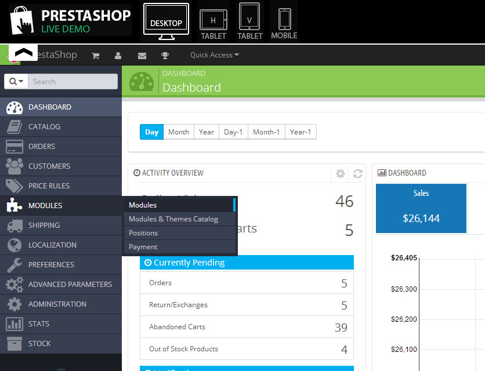Click the green dashboard gauge icon
Image resolution: width=485 pixels, height=371 pixels.
click(142, 82)
